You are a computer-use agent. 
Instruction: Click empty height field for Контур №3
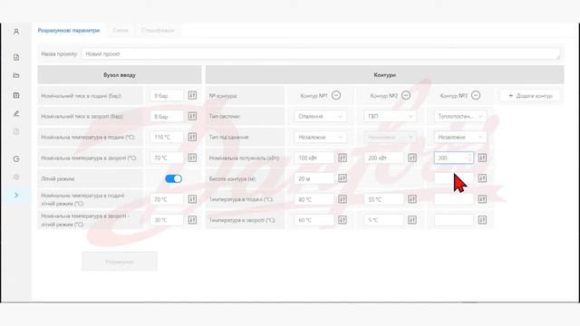click(x=454, y=178)
